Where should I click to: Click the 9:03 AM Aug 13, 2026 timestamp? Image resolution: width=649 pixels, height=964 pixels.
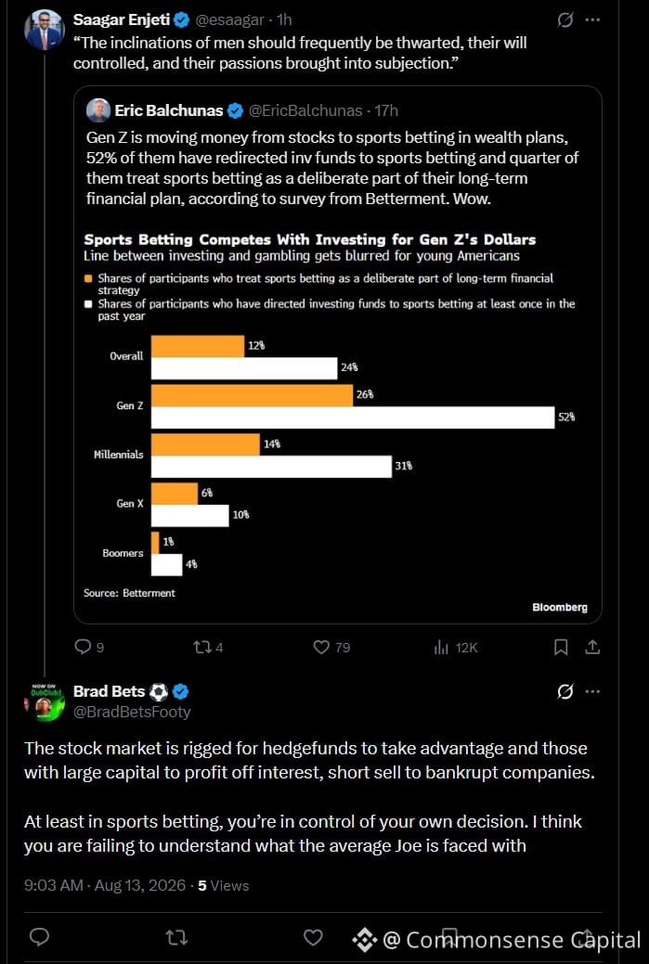click(x=105, y=885)
